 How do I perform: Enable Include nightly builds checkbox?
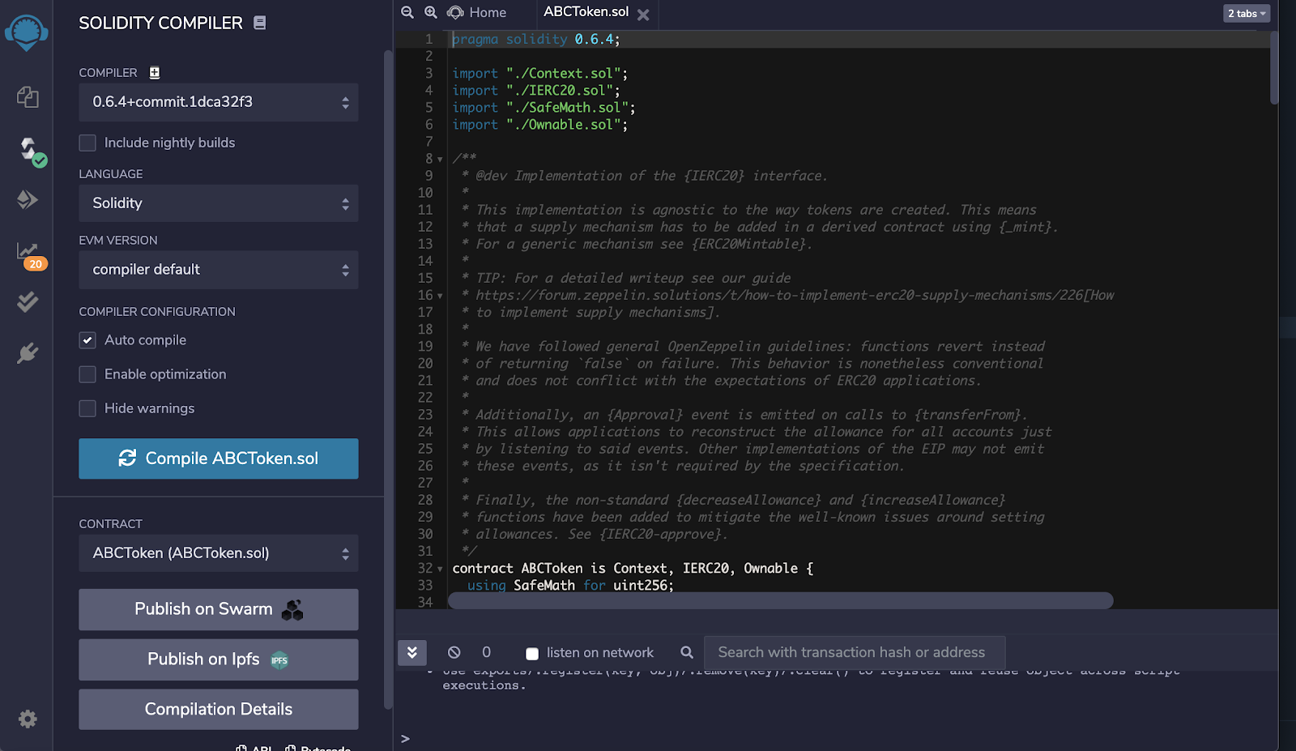click(87, 143)
